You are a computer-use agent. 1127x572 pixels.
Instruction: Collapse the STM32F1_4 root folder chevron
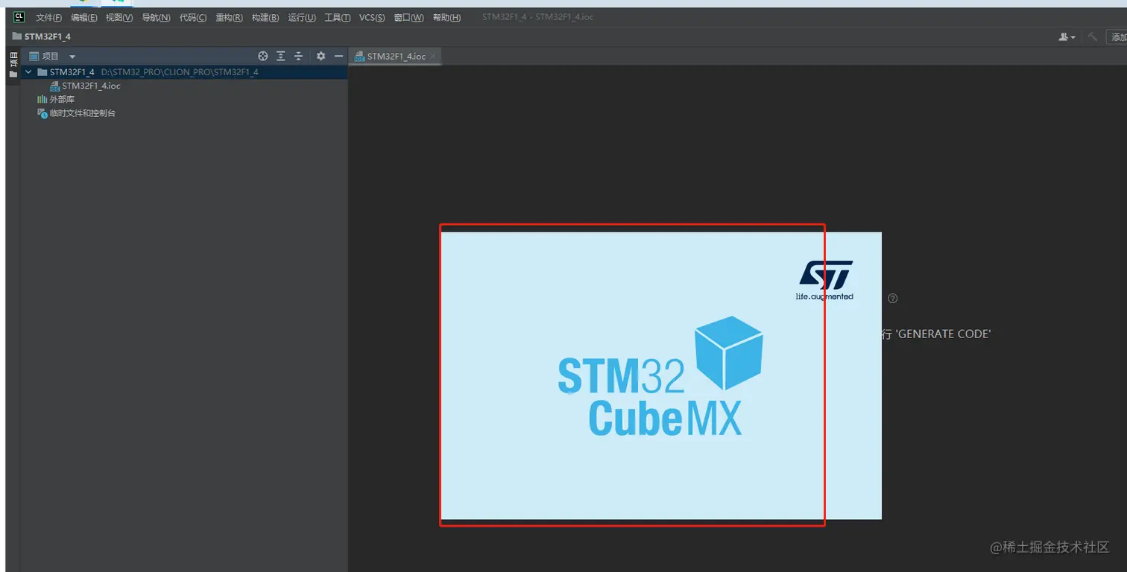pos(28,72)
